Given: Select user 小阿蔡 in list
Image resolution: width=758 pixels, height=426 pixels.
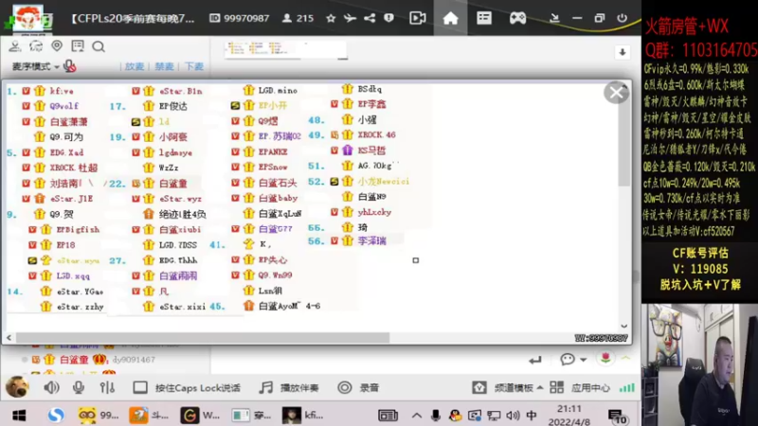Looking at the screenshot, I should 173,137.
